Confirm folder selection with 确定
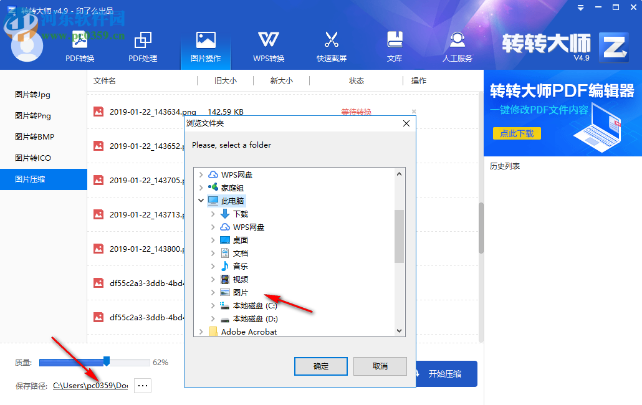The width and height of the screenshot is (642, 405). [x=320, y=366]
